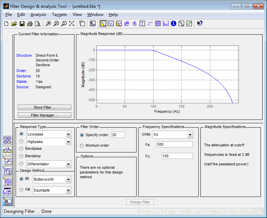Expand the Differentiator dropdown list

point(68,164)
